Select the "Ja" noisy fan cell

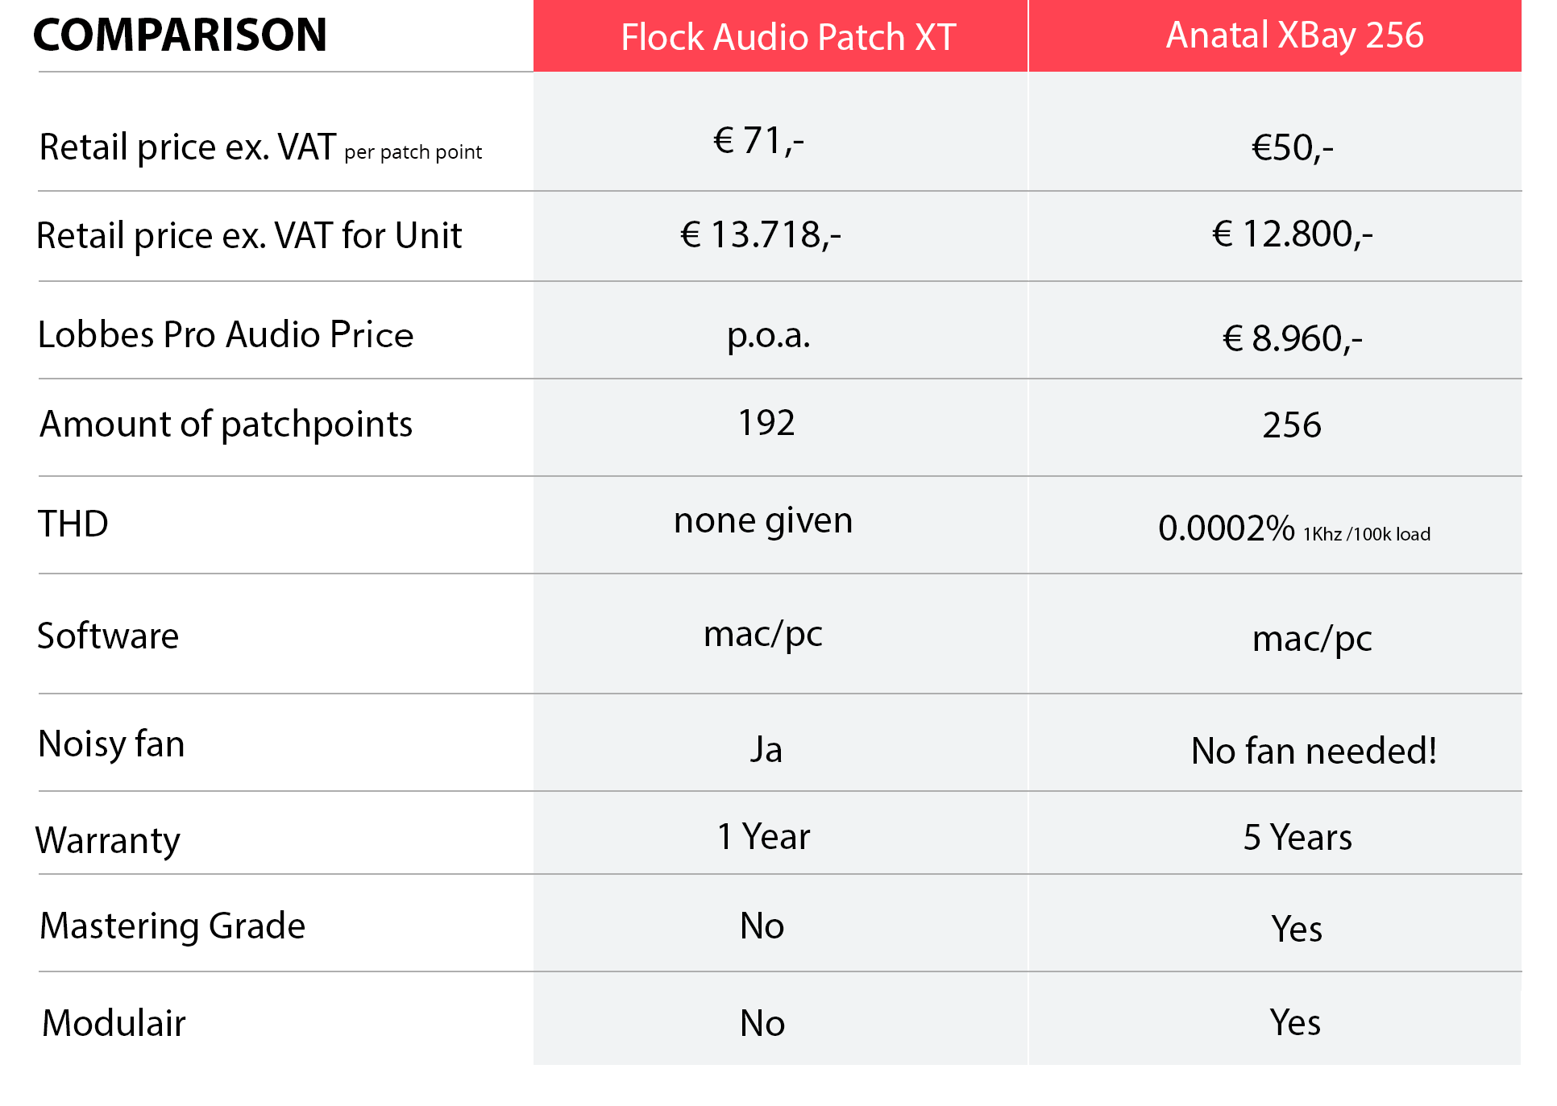766,750
